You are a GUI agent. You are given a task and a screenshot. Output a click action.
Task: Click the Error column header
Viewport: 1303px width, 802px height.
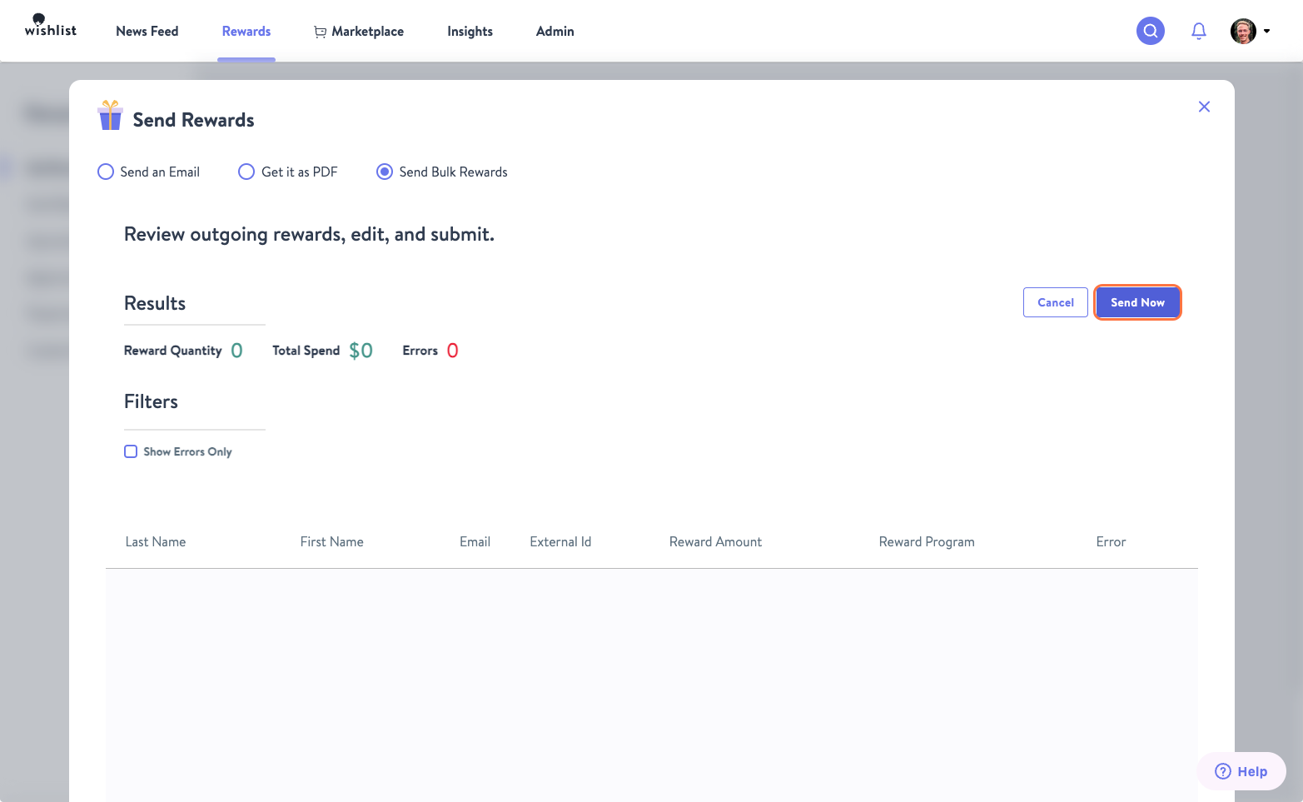tap(1111, 541)
